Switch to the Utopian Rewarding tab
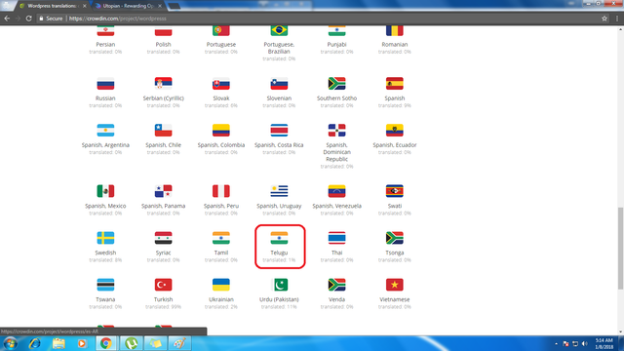The height and width of the screenshot is (351, 624). pos(128,6)
